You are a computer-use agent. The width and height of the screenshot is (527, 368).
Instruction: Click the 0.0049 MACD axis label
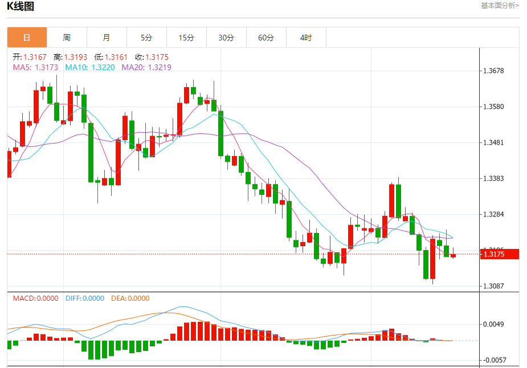(x=493, y=324)
